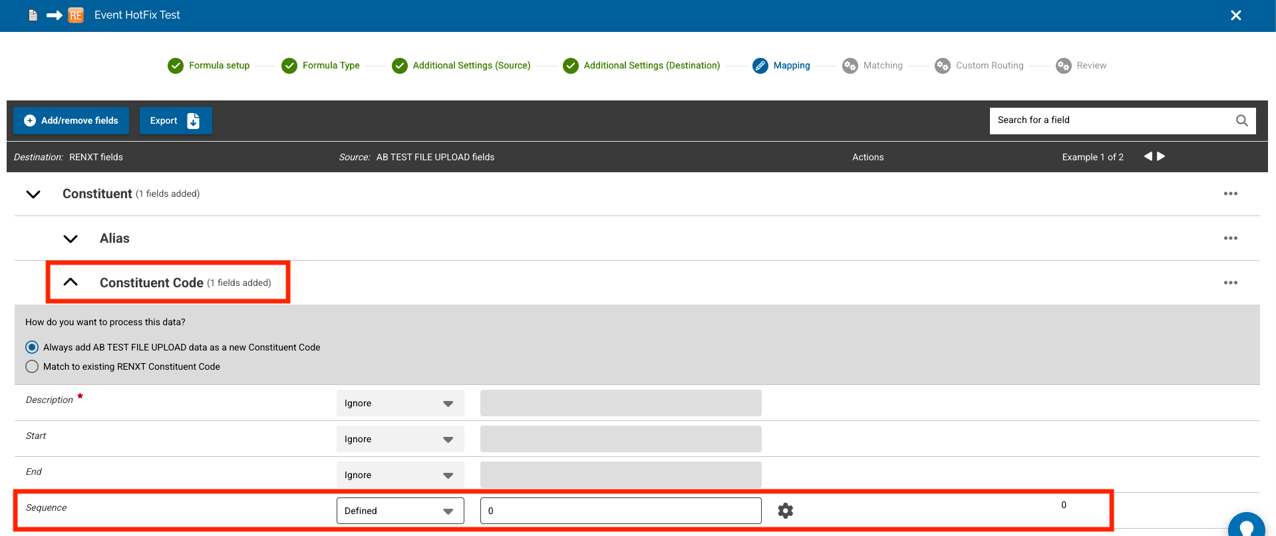Click the search magnifier icon
1276x536 pixels.
(x=1242, y=120)
